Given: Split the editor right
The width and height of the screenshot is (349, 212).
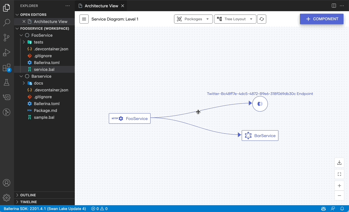Looking at the screenshot, I should (334, 6).
